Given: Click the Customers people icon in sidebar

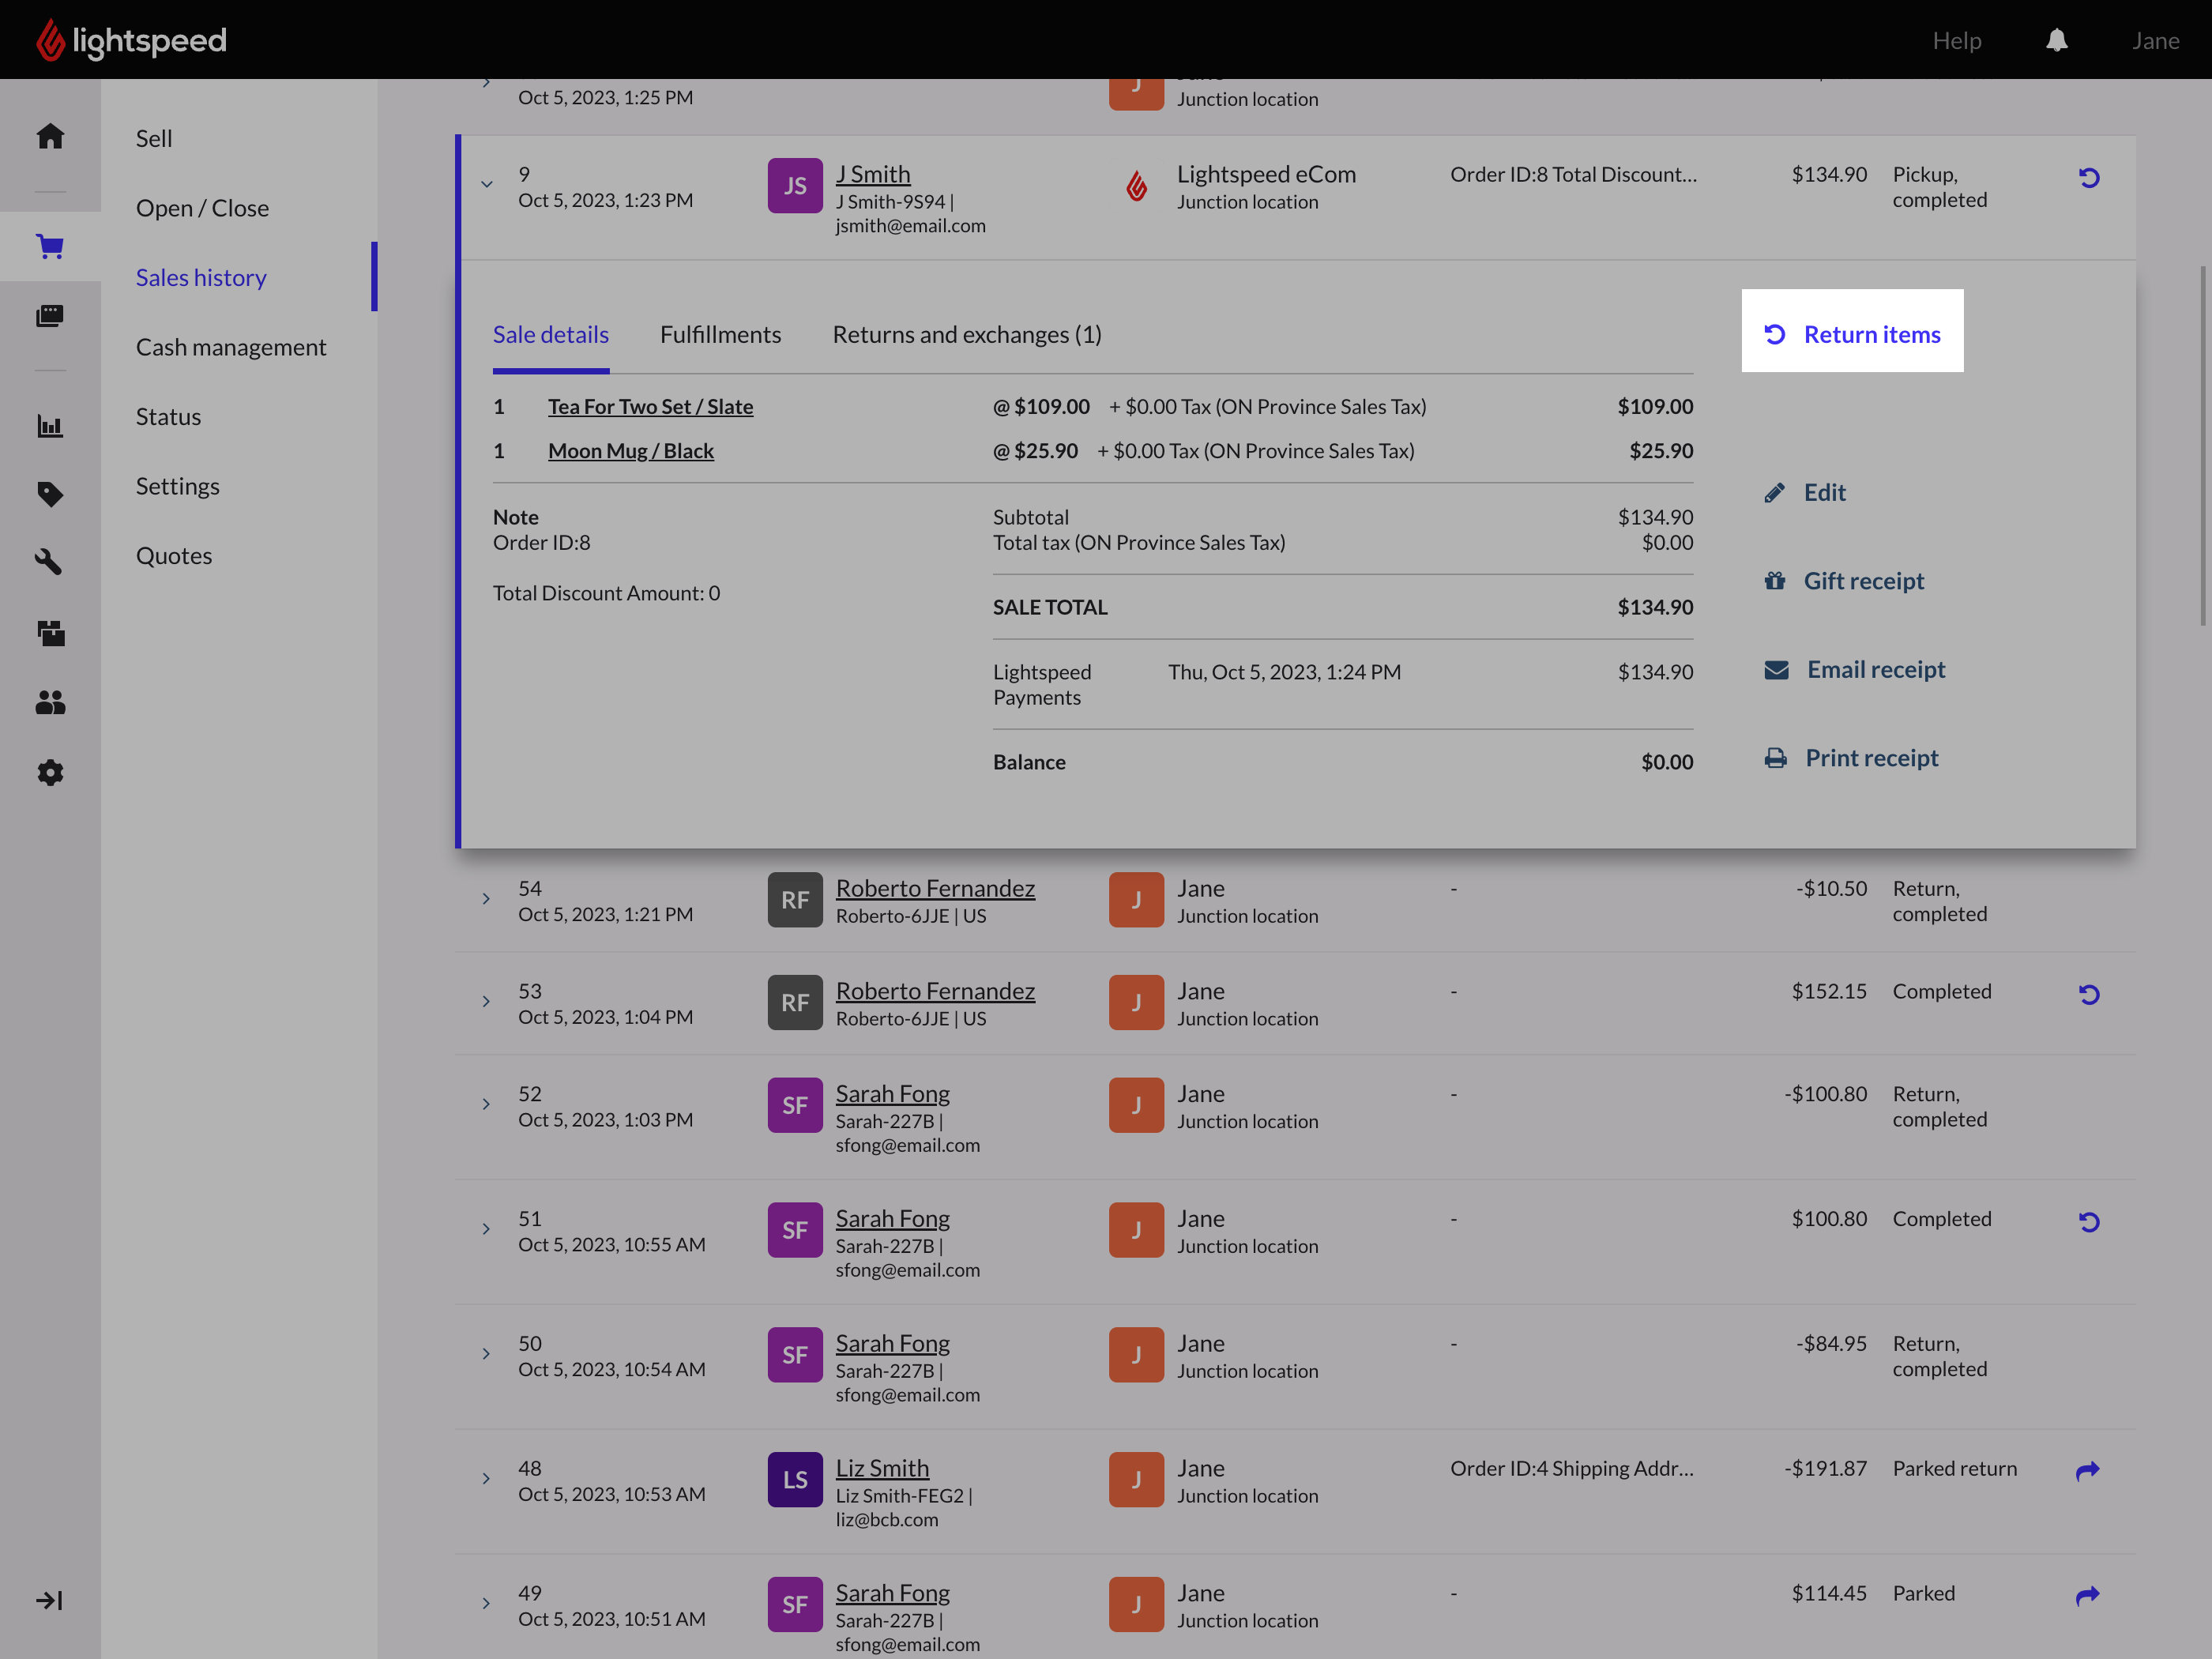Looking at the screenshot, I should tap(50, 703).
